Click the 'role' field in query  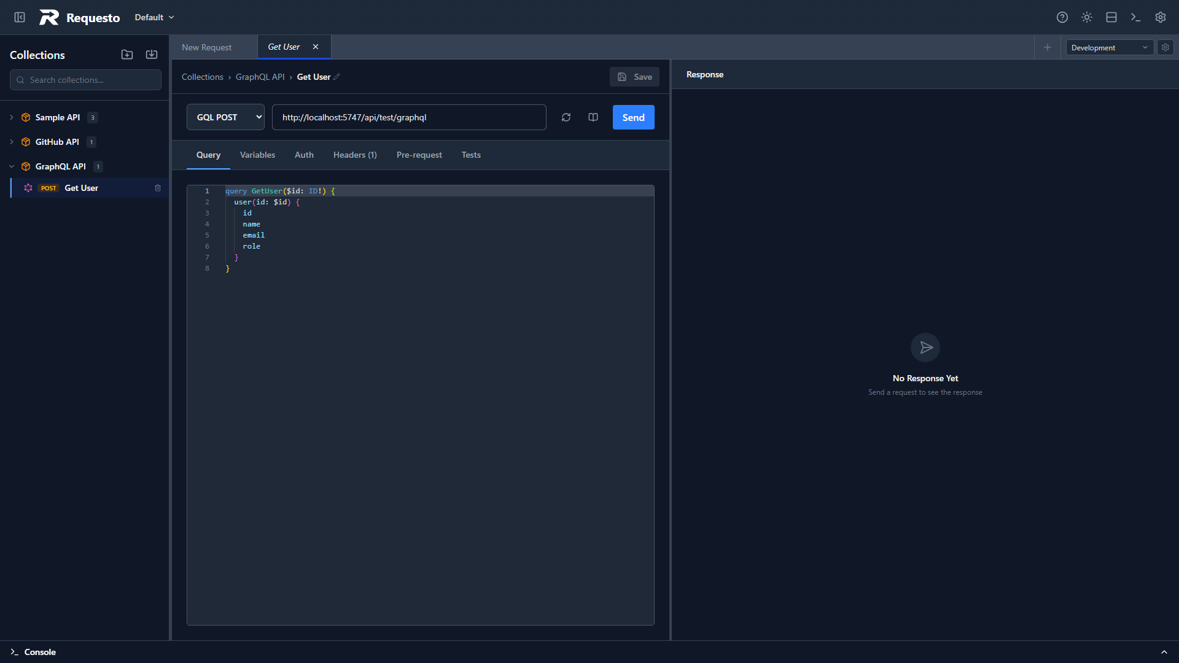pyautogui.click(x=251, y=246)
